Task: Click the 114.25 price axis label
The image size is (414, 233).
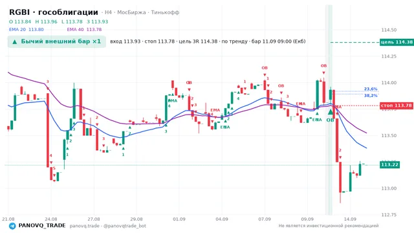Action: pos(389,56)
